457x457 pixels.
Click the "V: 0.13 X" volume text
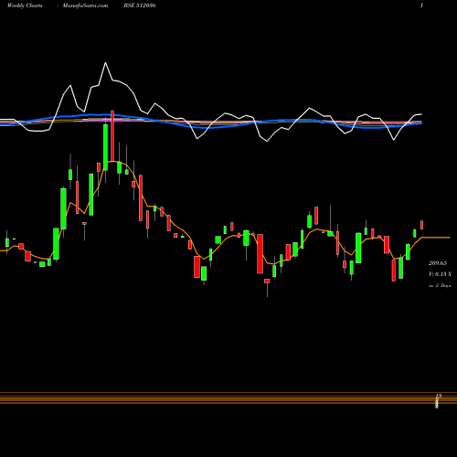pyautogui.click(x=440, y=274)
